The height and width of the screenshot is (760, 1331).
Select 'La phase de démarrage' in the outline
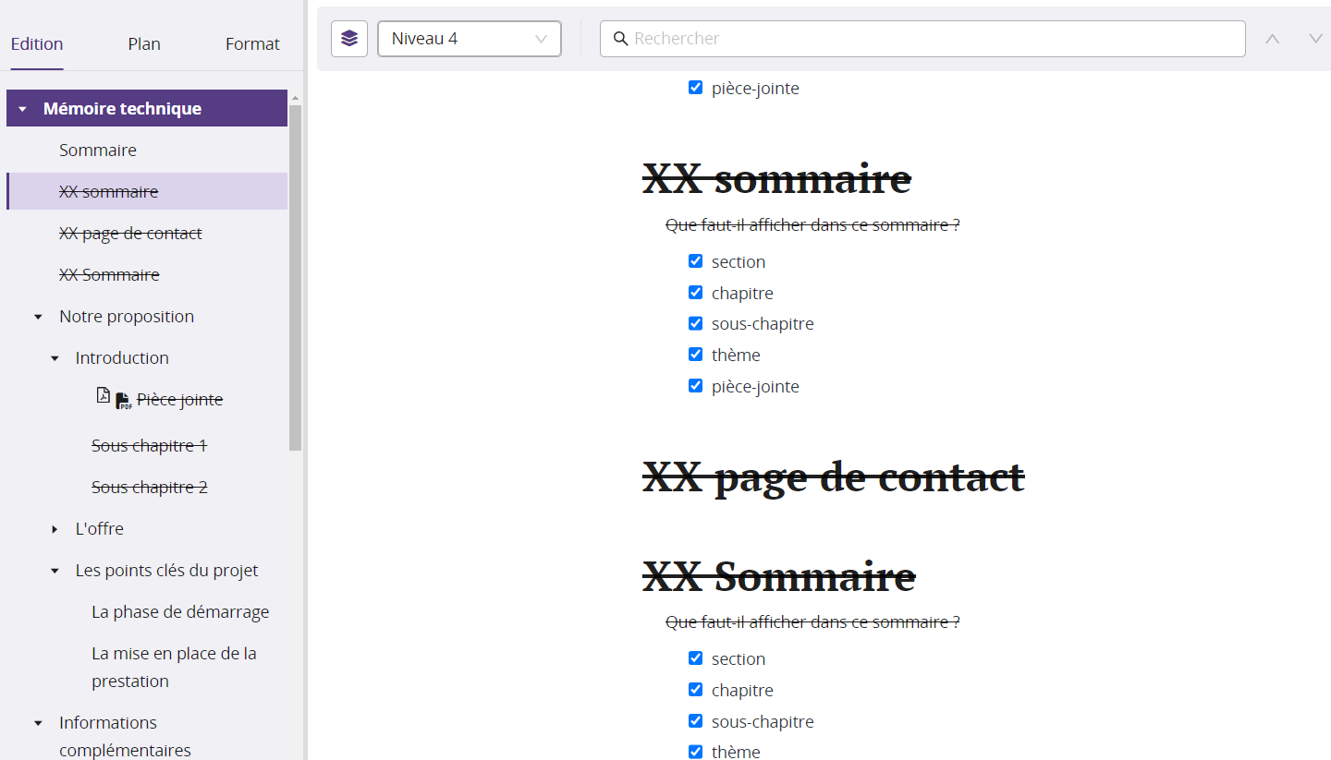tap(180, 612)
